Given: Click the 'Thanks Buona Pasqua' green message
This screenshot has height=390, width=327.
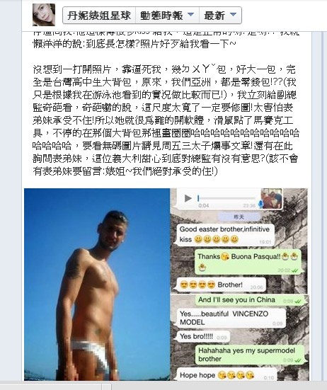Looking at the screenshot, I should [248, 262].
